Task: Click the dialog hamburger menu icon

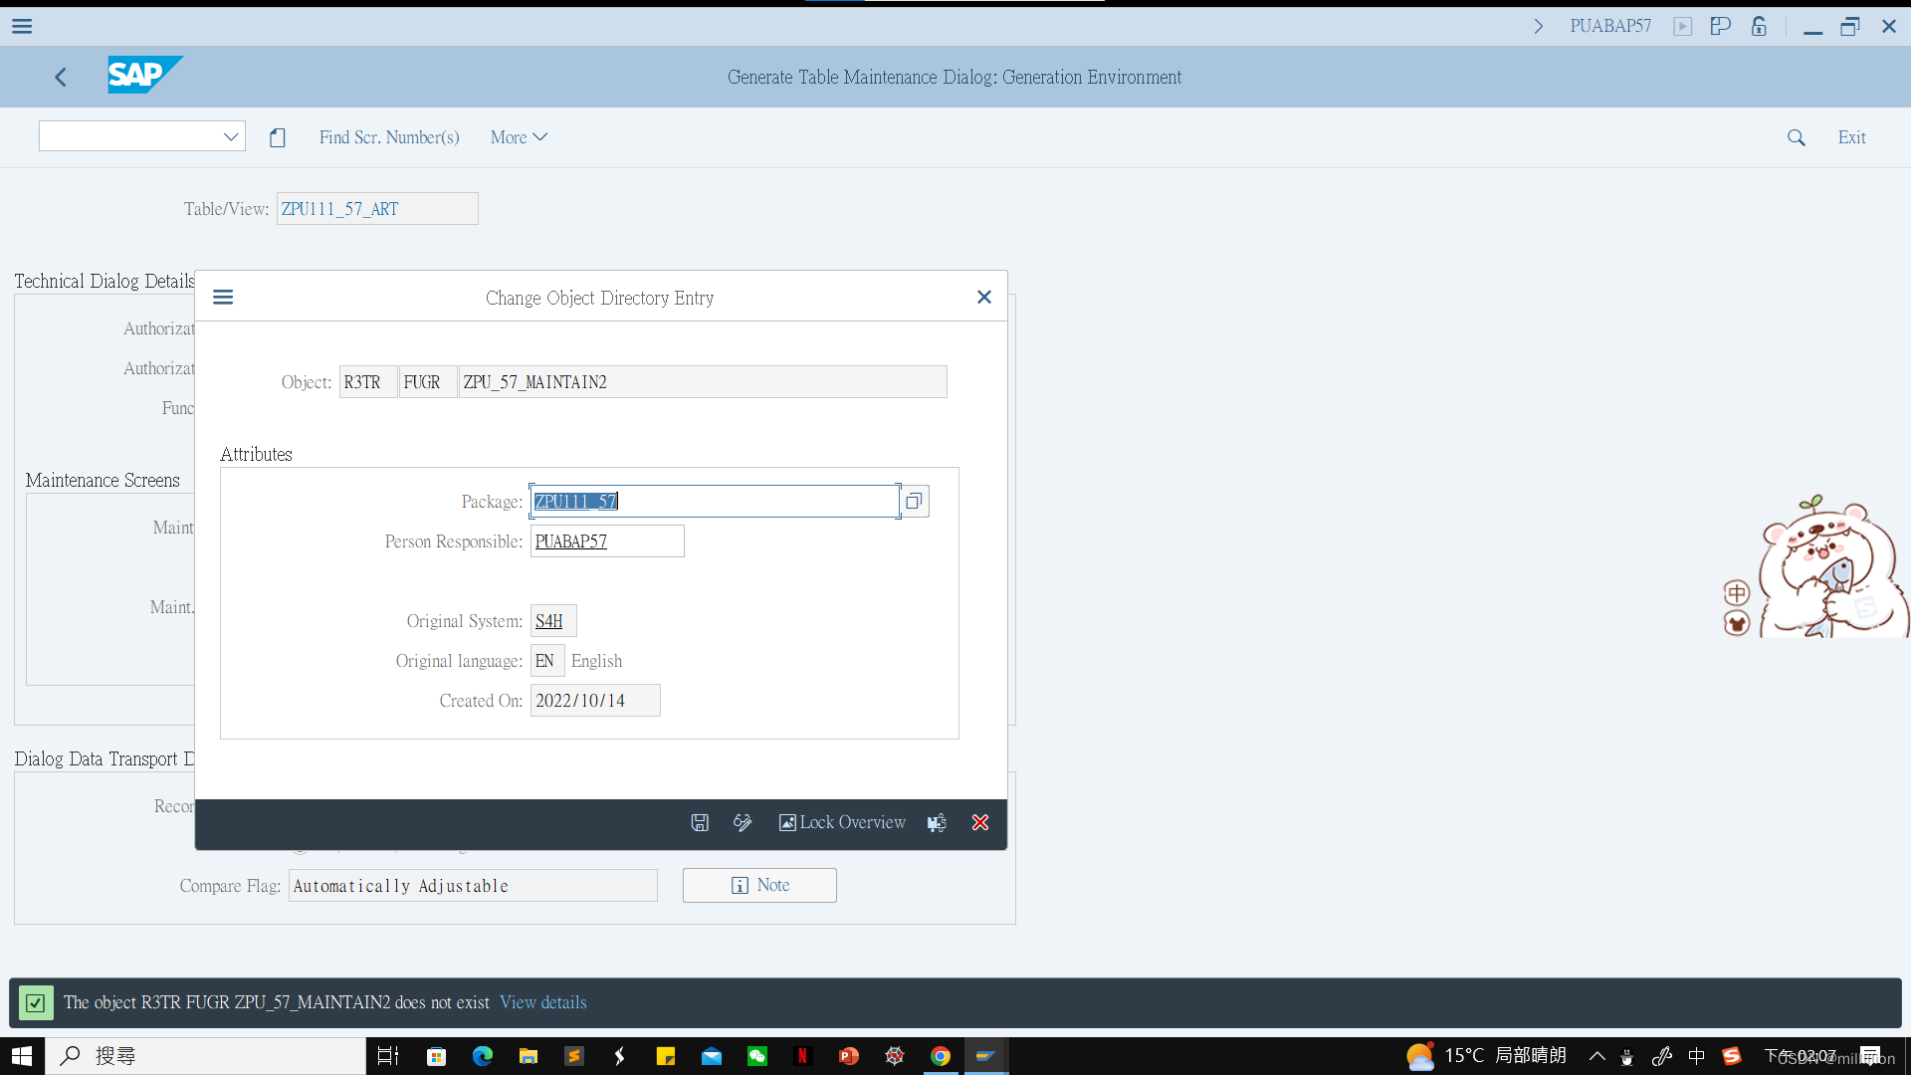Action: (x=223, y=298)
